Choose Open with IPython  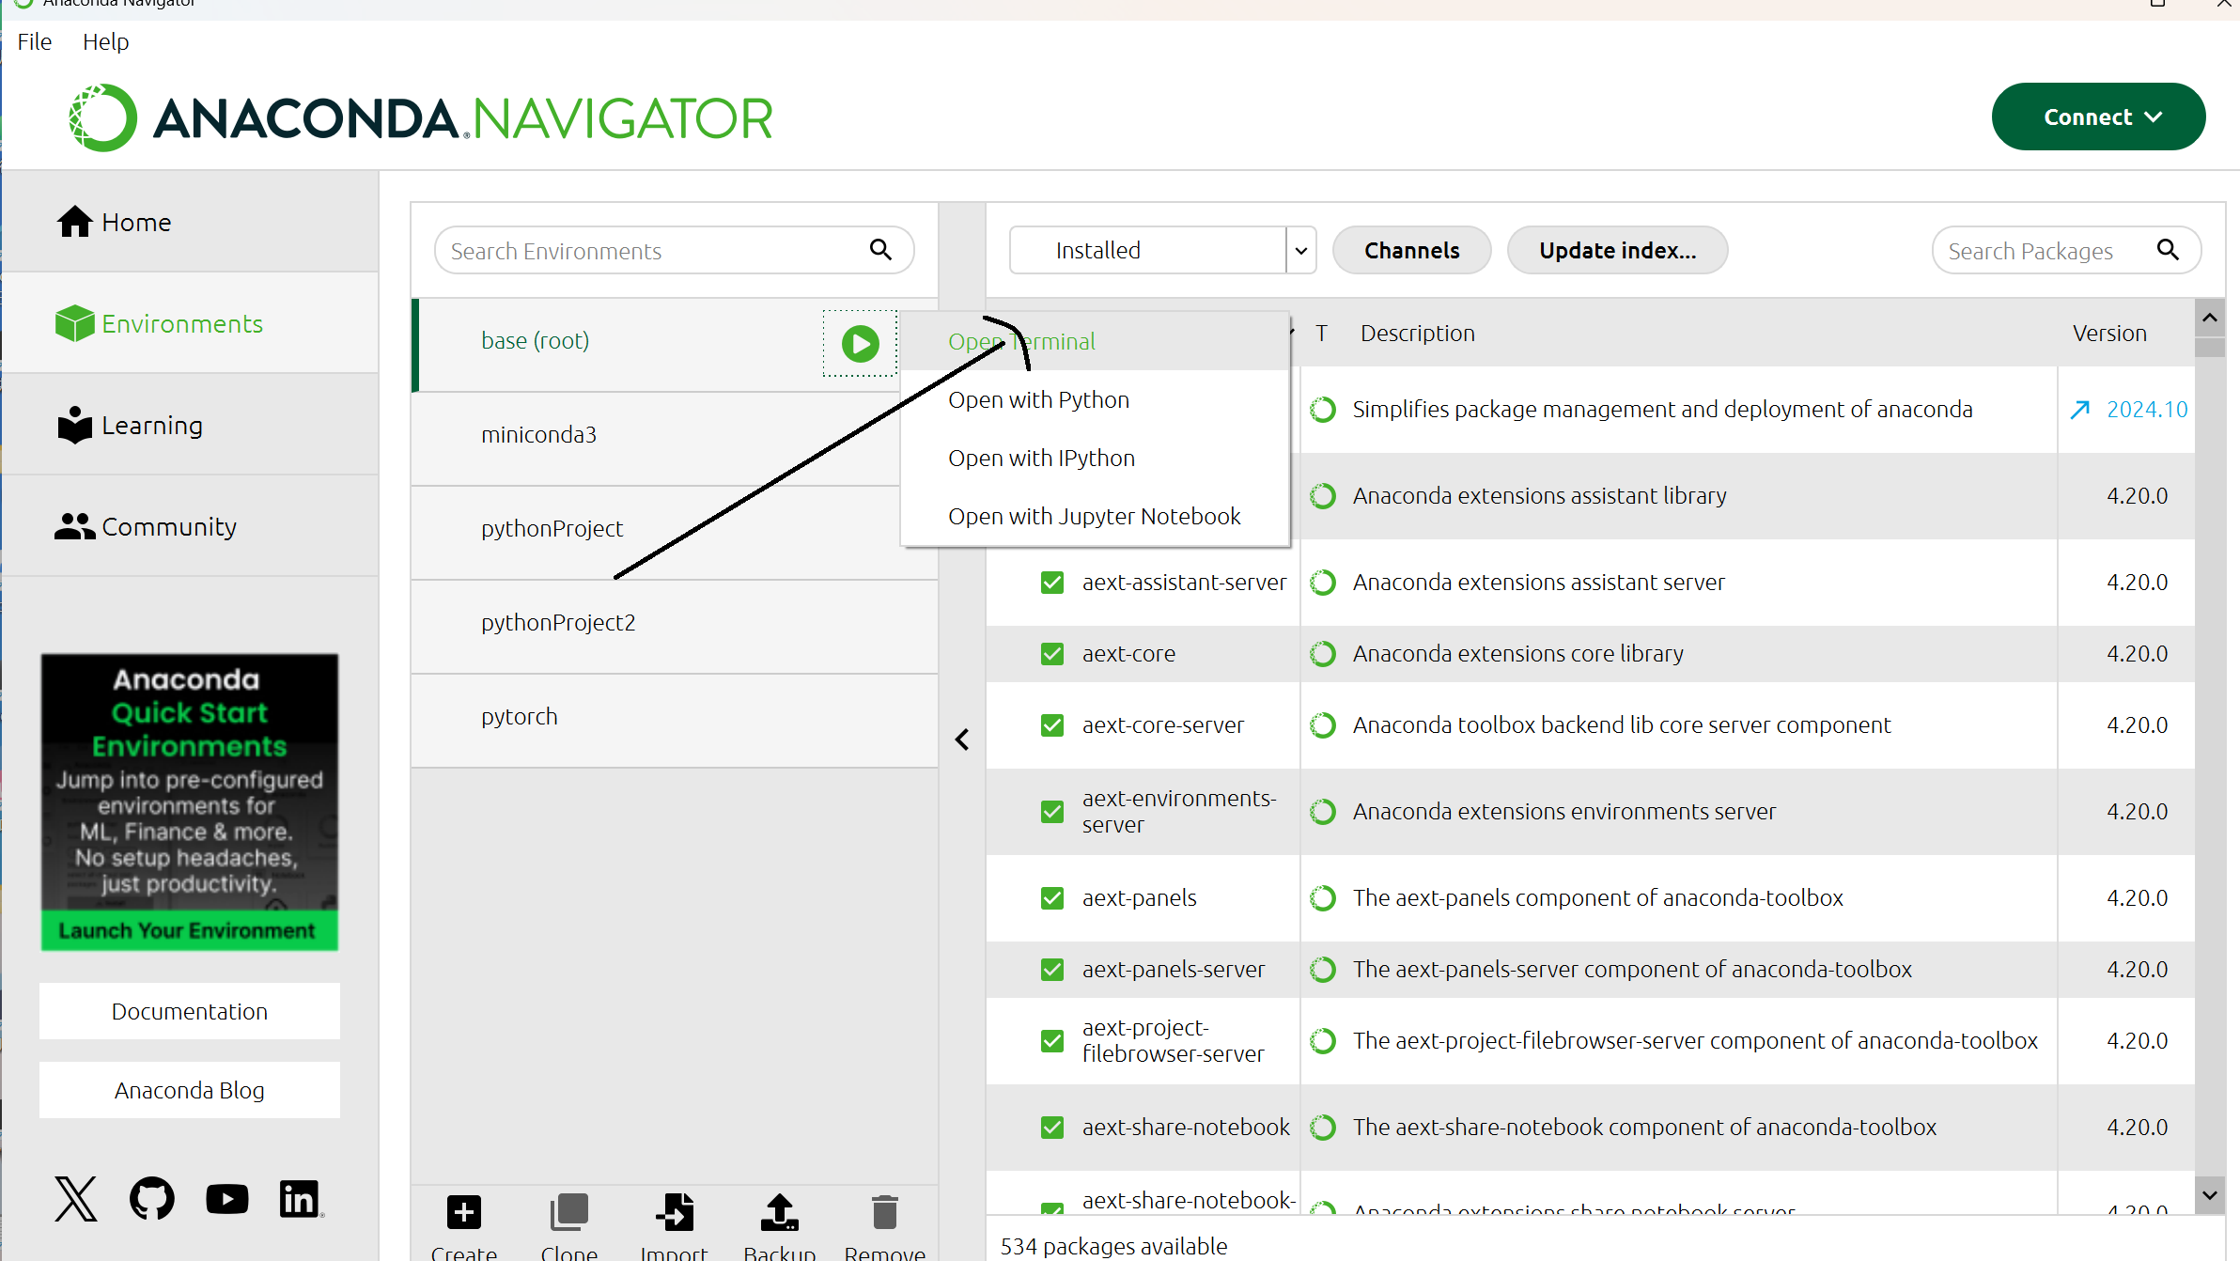pyautogui.click(x=1095, y=459)
